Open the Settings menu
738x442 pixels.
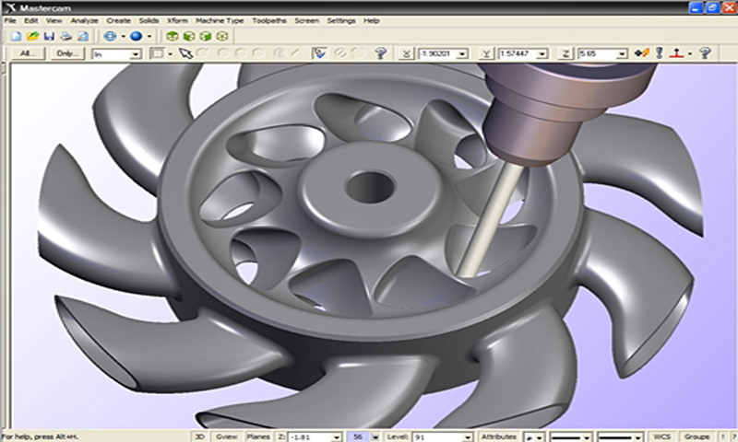pyautogui.click(x=341, y=20)
